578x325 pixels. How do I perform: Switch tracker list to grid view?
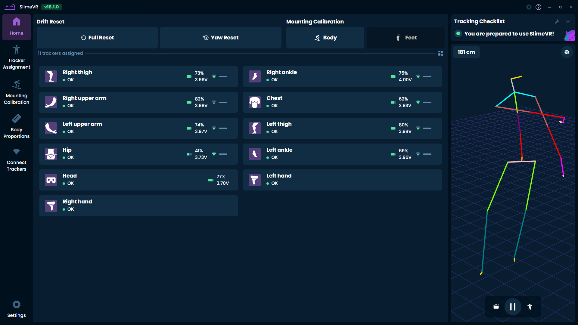click(441, 53)
